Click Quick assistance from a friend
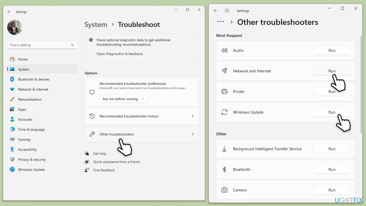The width and height of the screenshot is (366, 206). pos(116,162)
